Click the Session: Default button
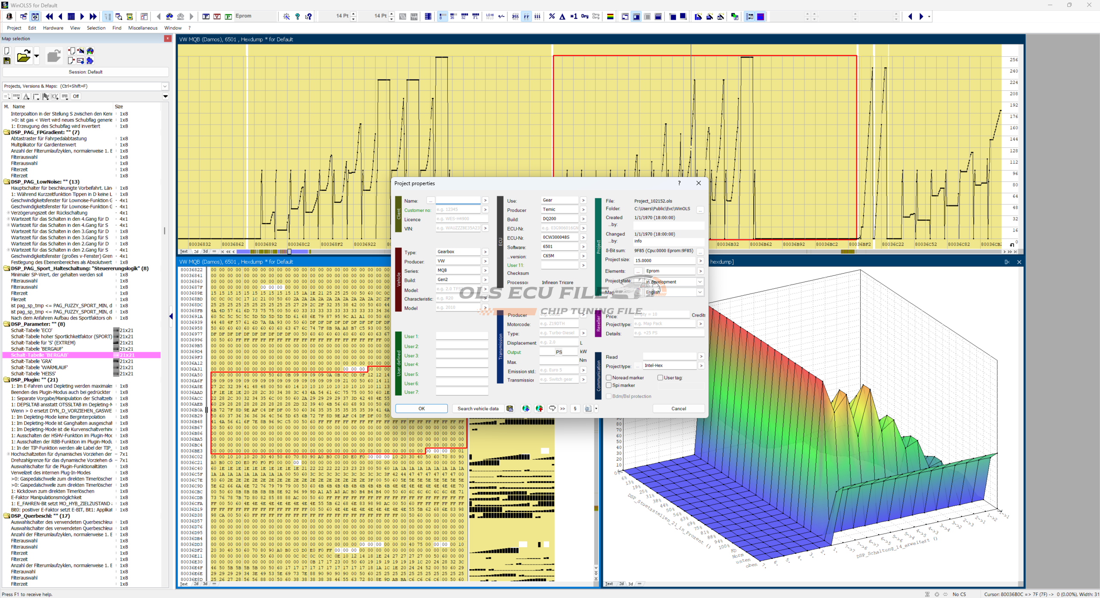The image size is (1100, 598). tap(86, 72)
